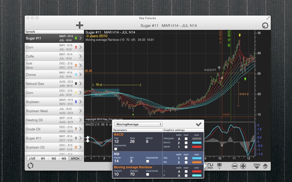Confirm settings with the checkmark icon
This screenshot has height=182, width=292.
tap(199, 124)
